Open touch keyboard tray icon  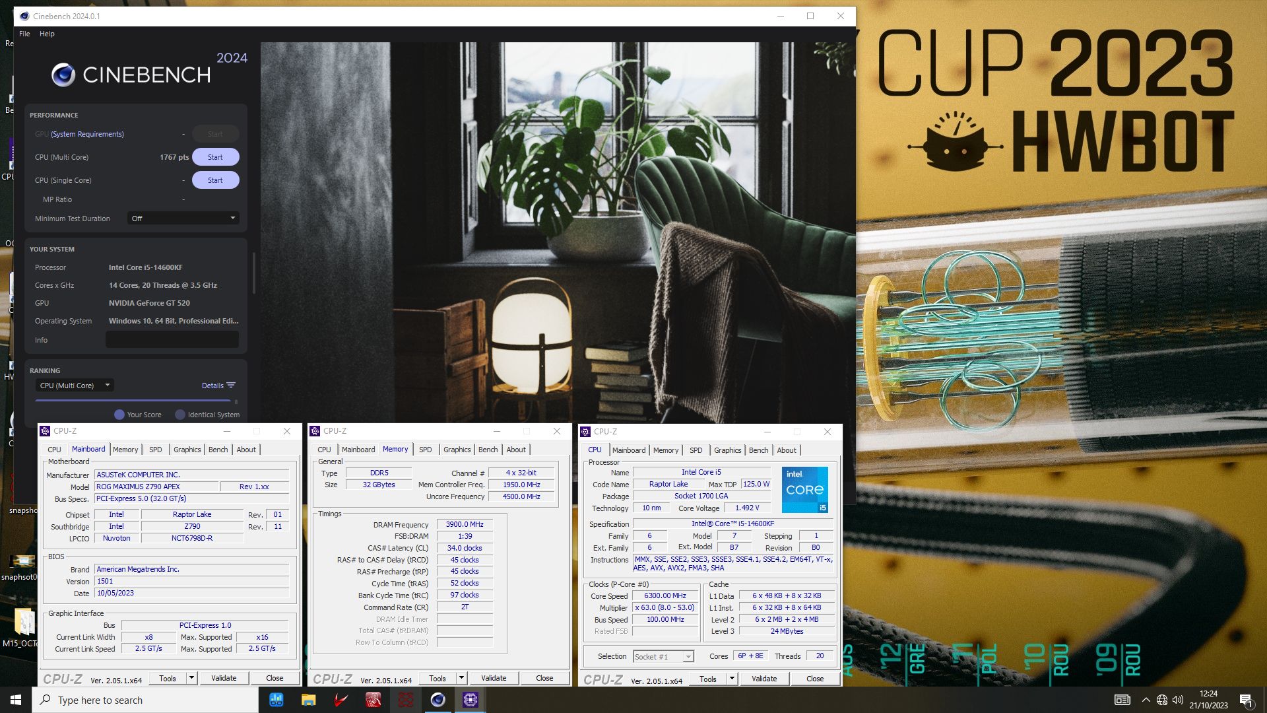coord(1122,700)
